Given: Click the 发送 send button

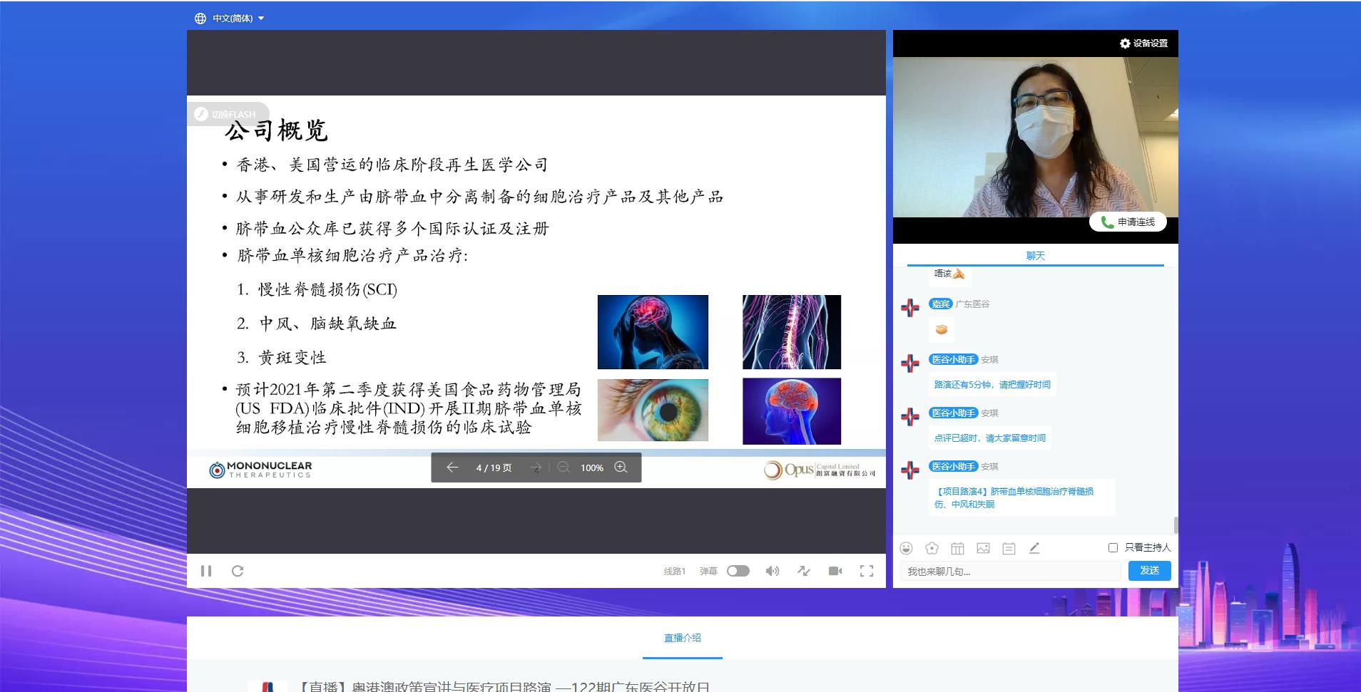Looking at the screenshot, I should pos(1149,571).
